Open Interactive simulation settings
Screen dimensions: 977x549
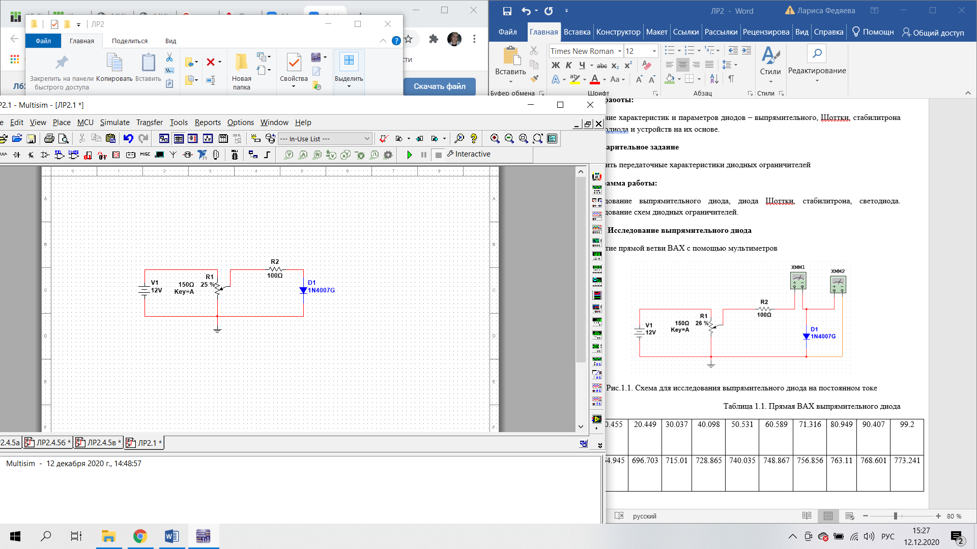pyautogui.click(x=469, y=154)
